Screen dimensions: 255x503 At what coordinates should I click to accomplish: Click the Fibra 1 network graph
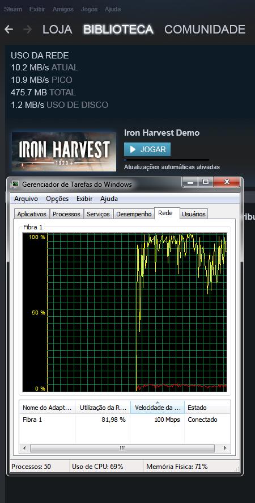click(124, 312)
